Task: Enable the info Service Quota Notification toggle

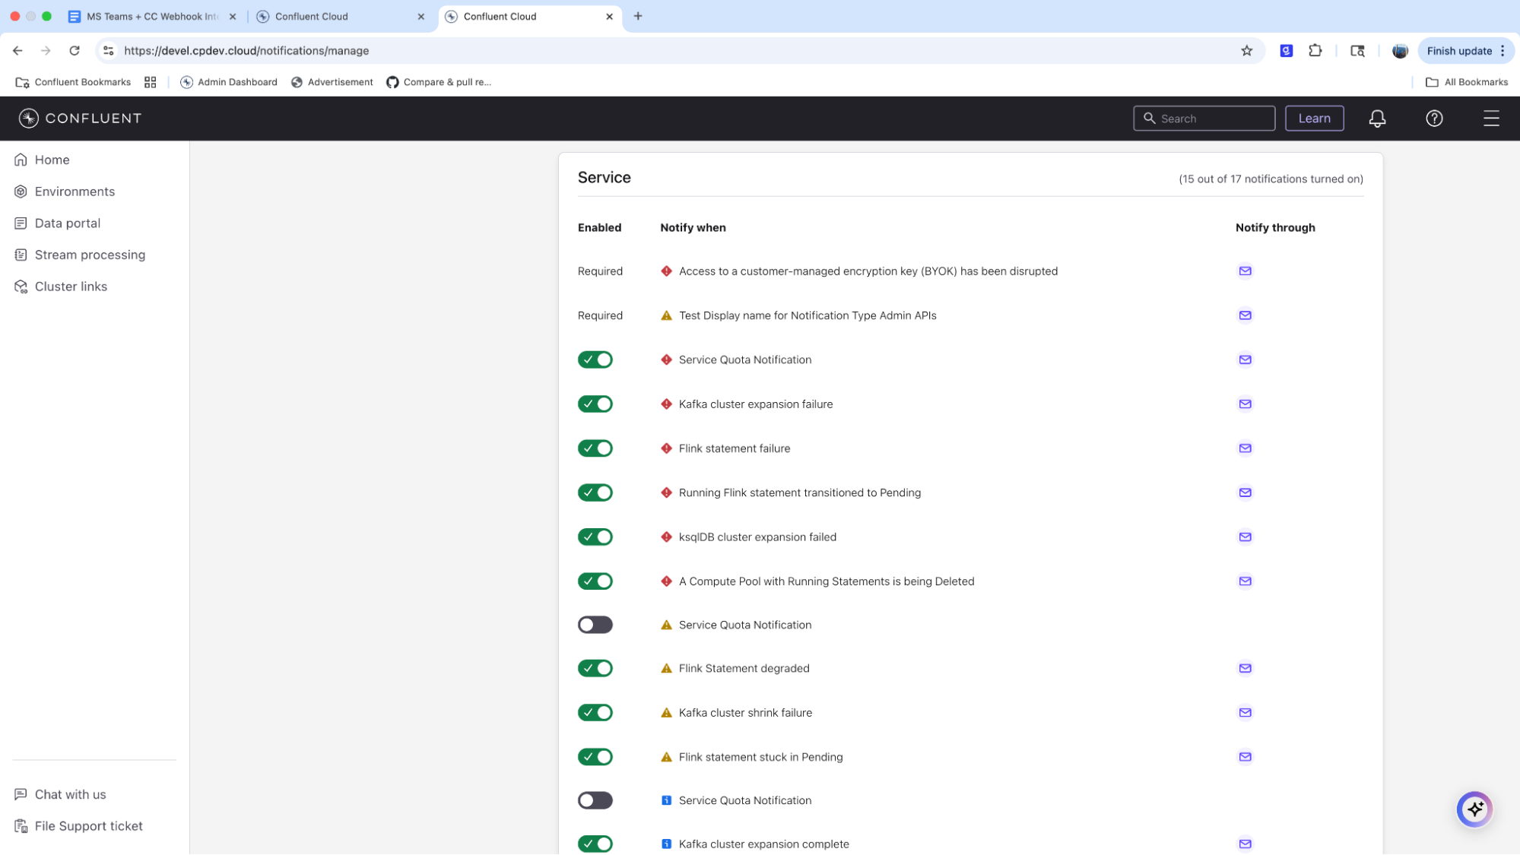Action: point(595,800)
